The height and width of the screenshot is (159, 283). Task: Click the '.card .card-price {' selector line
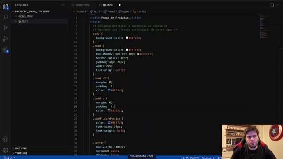(x=108, y=119)
